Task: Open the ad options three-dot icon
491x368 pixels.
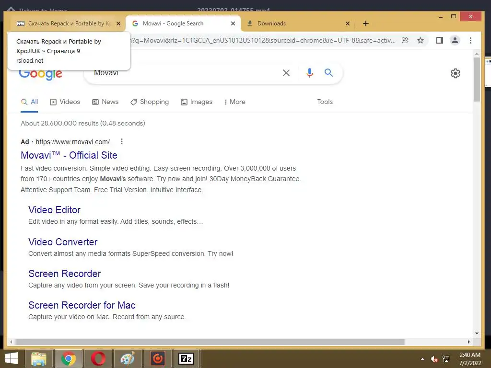Action: tap(122, 142)
